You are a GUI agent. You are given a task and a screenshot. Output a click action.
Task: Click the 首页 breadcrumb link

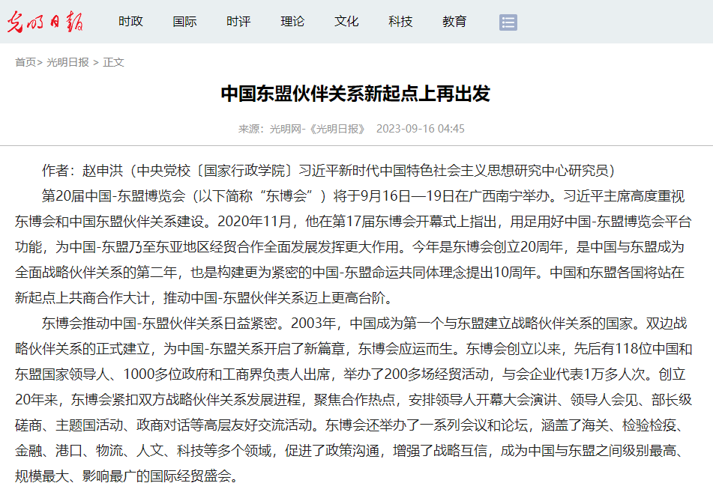25,62
